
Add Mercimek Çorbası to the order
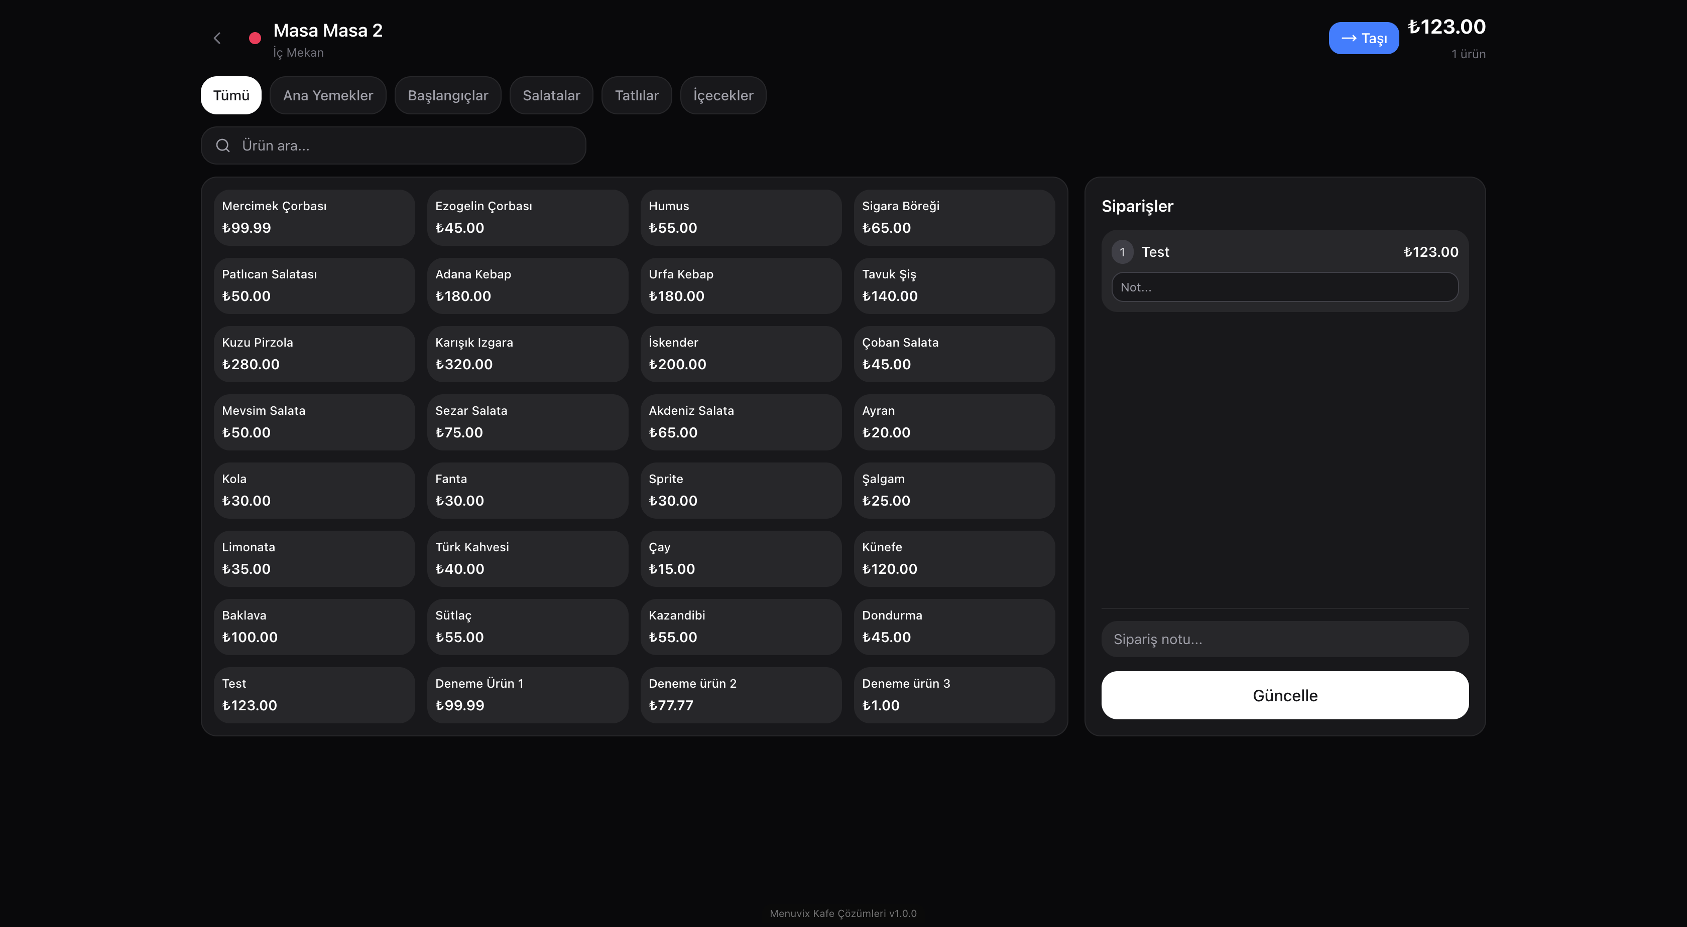pos(314,218)
